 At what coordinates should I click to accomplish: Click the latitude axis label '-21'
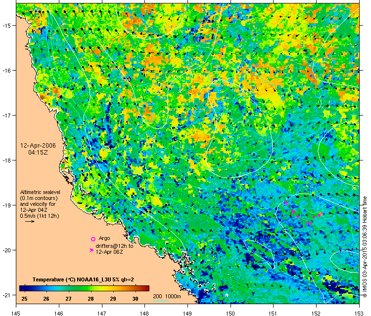click(6, 295)
